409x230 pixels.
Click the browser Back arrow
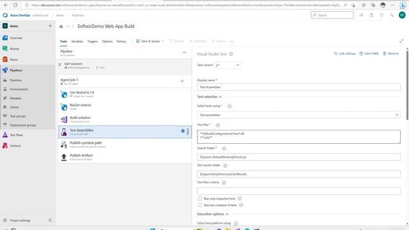pyautogui.click(x=6, y=5)
